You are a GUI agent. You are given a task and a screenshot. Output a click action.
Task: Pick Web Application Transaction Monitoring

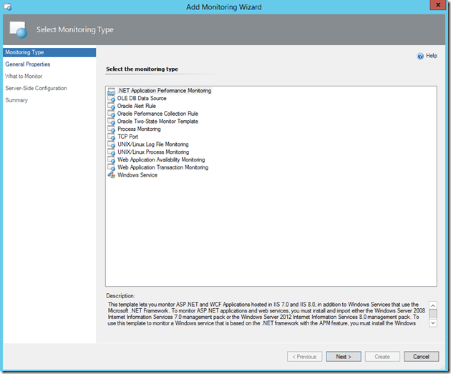pyautogui.click(x=163, y=167)
